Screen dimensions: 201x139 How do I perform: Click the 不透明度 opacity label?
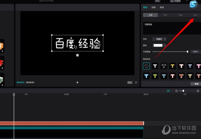tap(147, 52)
